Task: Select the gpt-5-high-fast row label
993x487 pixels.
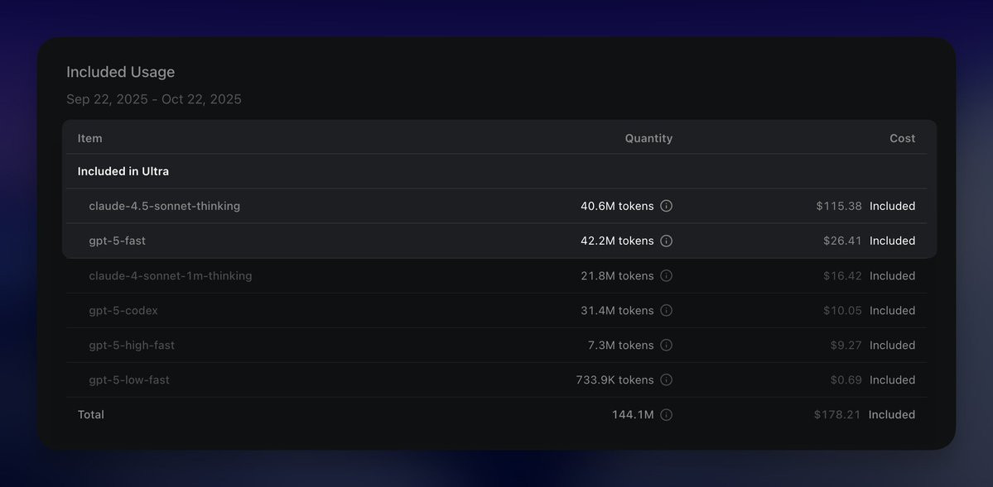Action: click(132, 345)
